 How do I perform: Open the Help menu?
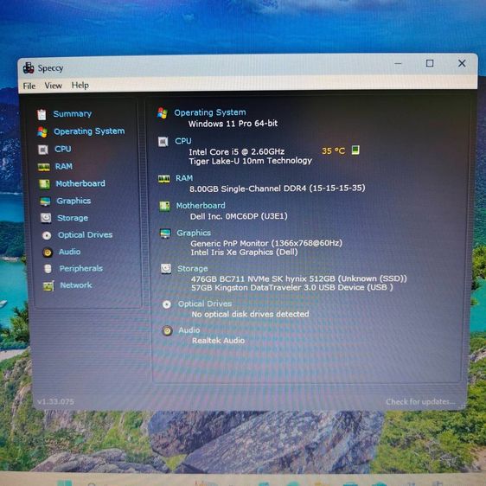pyautogui.click(x=80, y=86)
